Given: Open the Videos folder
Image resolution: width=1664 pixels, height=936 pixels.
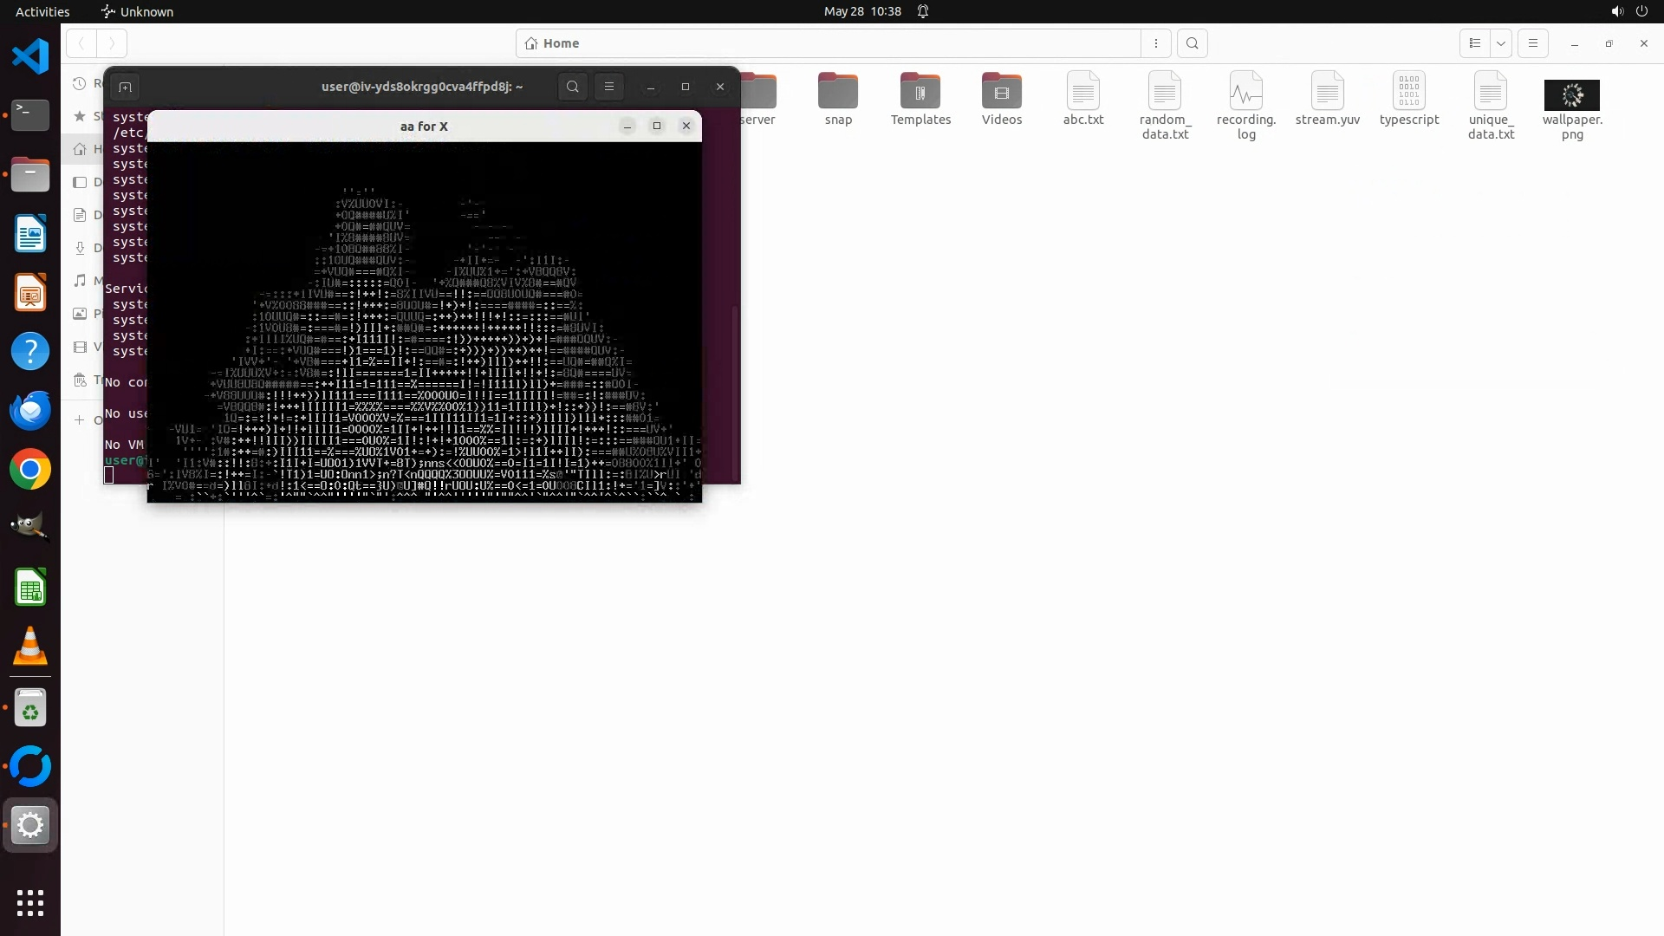Looking at the screenshot, I should pos(1001,91).
